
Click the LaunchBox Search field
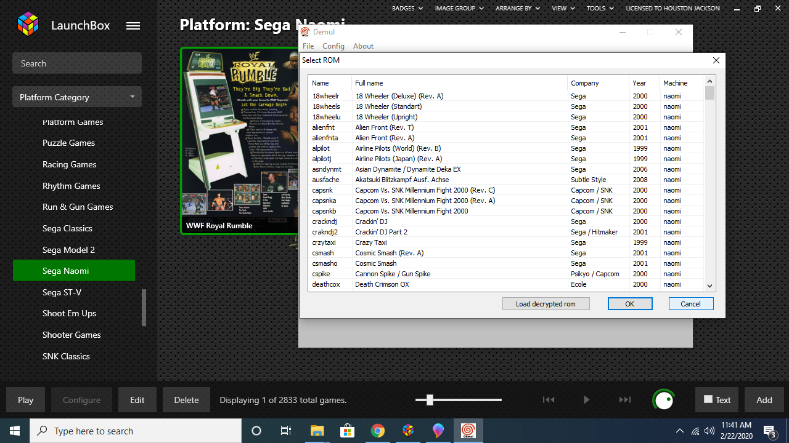tap(77, 63)
